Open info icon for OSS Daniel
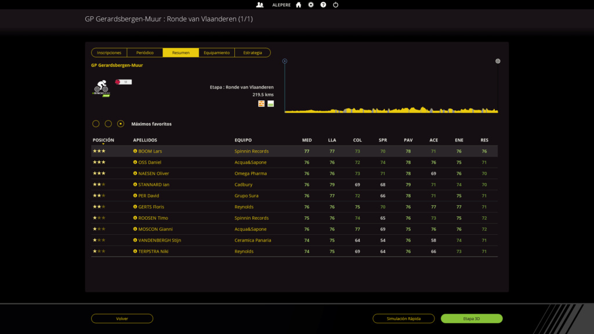Screen dimensions: 594x334 click(135, 162)
